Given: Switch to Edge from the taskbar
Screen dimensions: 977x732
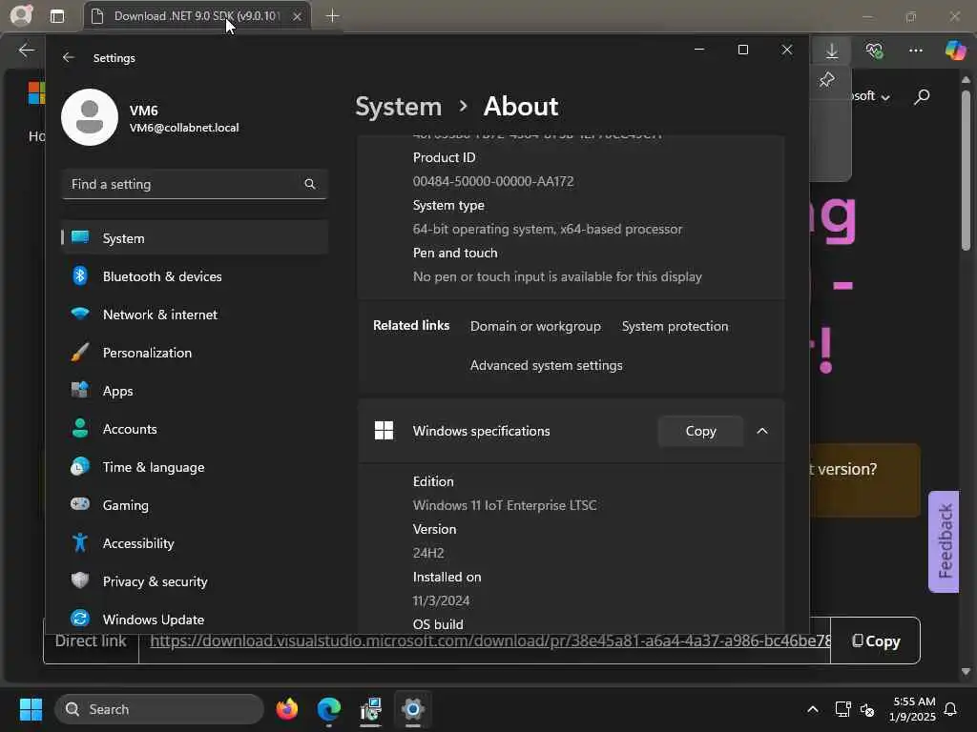Looking at the screenshot, I should [329, 709].
